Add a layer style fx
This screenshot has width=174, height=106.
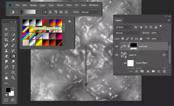136,71
